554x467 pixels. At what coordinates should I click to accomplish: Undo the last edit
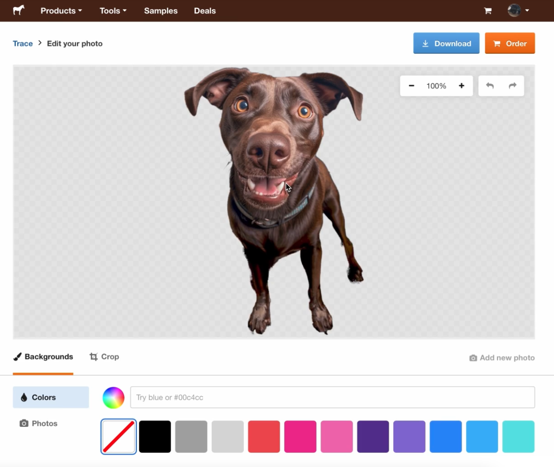[x=490, y=86]
